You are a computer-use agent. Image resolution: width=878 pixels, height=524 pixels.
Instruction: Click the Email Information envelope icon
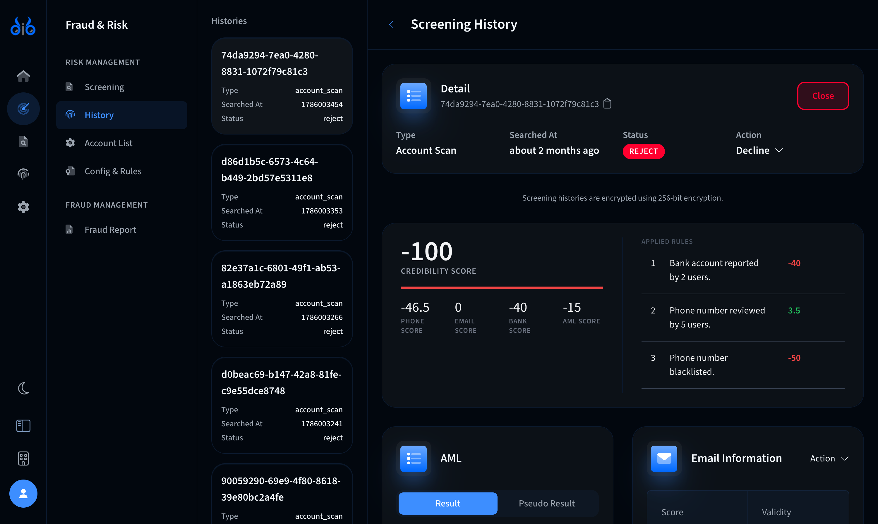click(664, 459)
